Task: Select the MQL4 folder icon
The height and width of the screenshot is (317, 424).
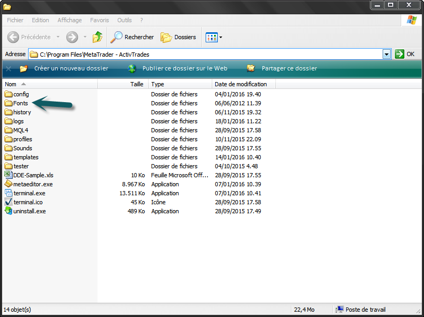Action: (x=8, y=130)
